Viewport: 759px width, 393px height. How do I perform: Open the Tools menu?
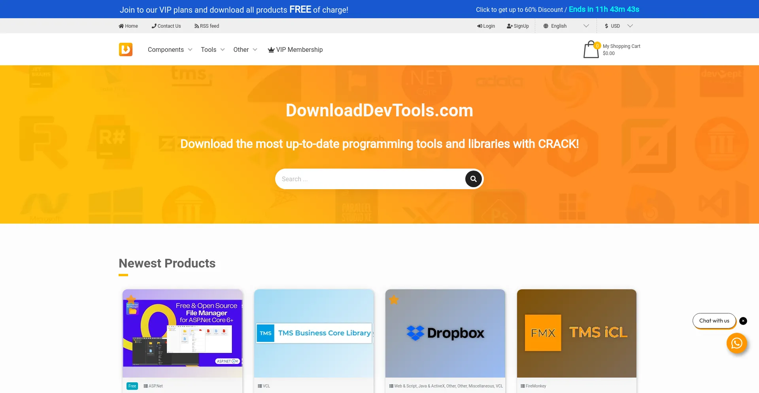coord(208,50)
